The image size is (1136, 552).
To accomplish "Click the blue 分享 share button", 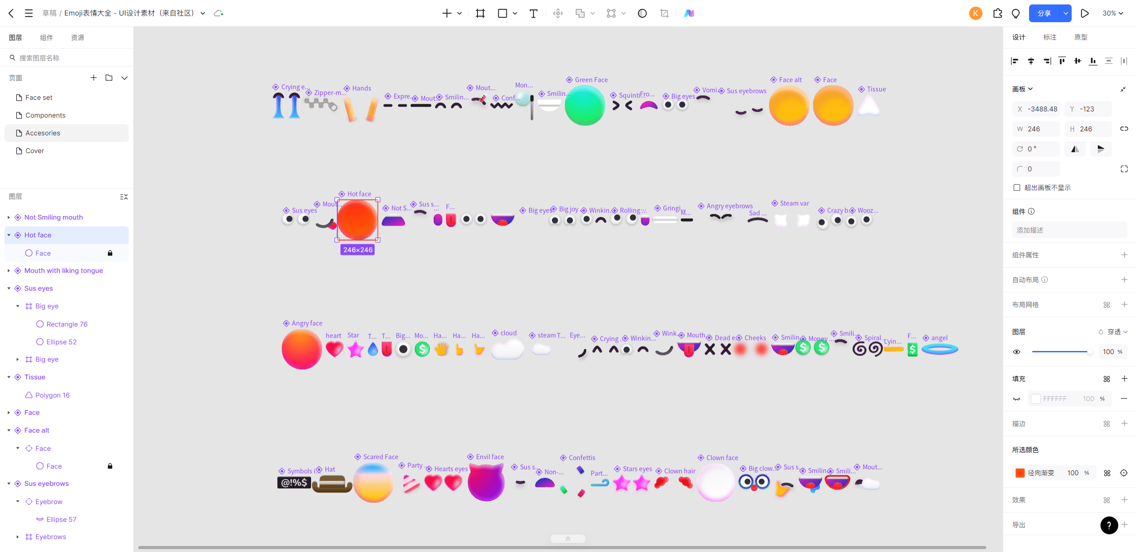I will (1044, 13).
